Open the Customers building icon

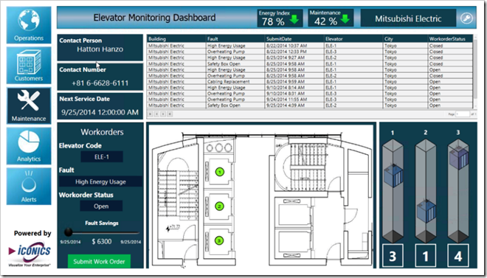click(x=29, y=63)
